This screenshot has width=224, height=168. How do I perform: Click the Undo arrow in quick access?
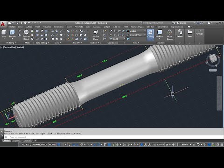click(x=29, y=23)
